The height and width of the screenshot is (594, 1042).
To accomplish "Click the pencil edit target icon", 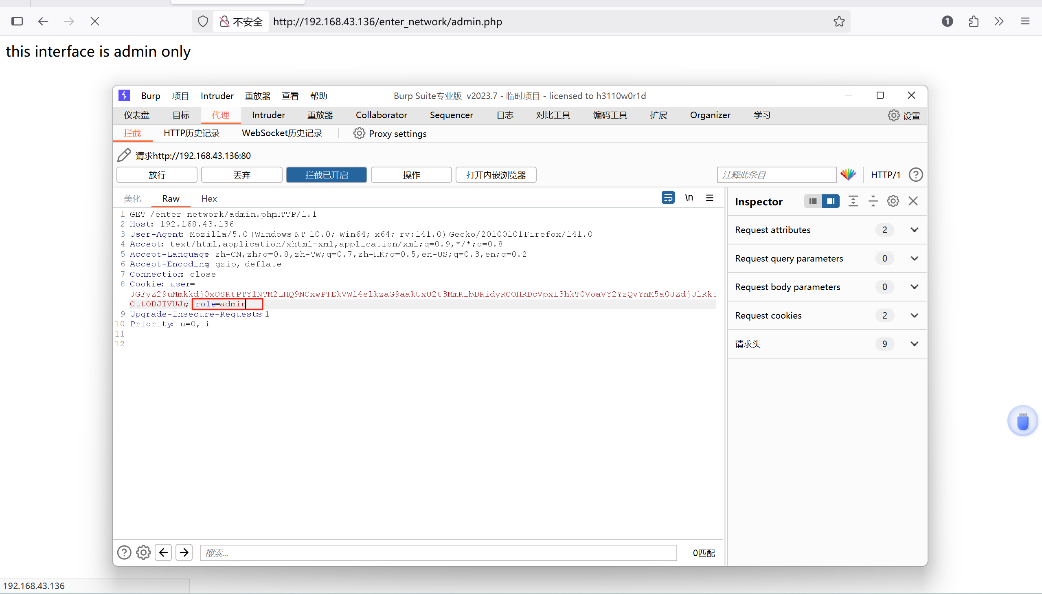I will pyautogui.click(x=124, y=156).
